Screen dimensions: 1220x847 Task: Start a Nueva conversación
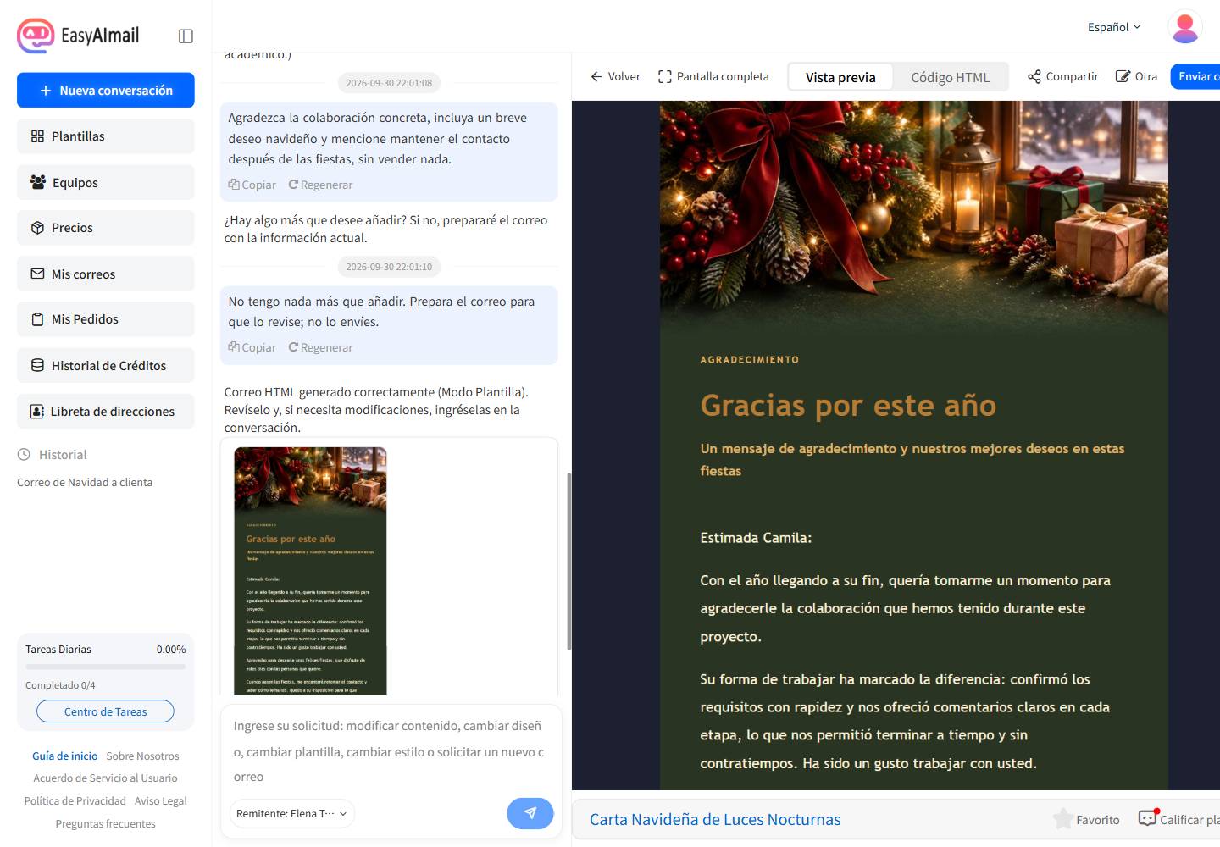pyautogui.click(x=106, y=90)
